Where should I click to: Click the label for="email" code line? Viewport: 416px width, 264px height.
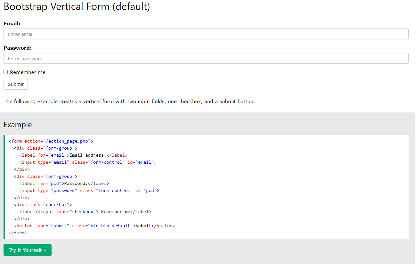73,155
